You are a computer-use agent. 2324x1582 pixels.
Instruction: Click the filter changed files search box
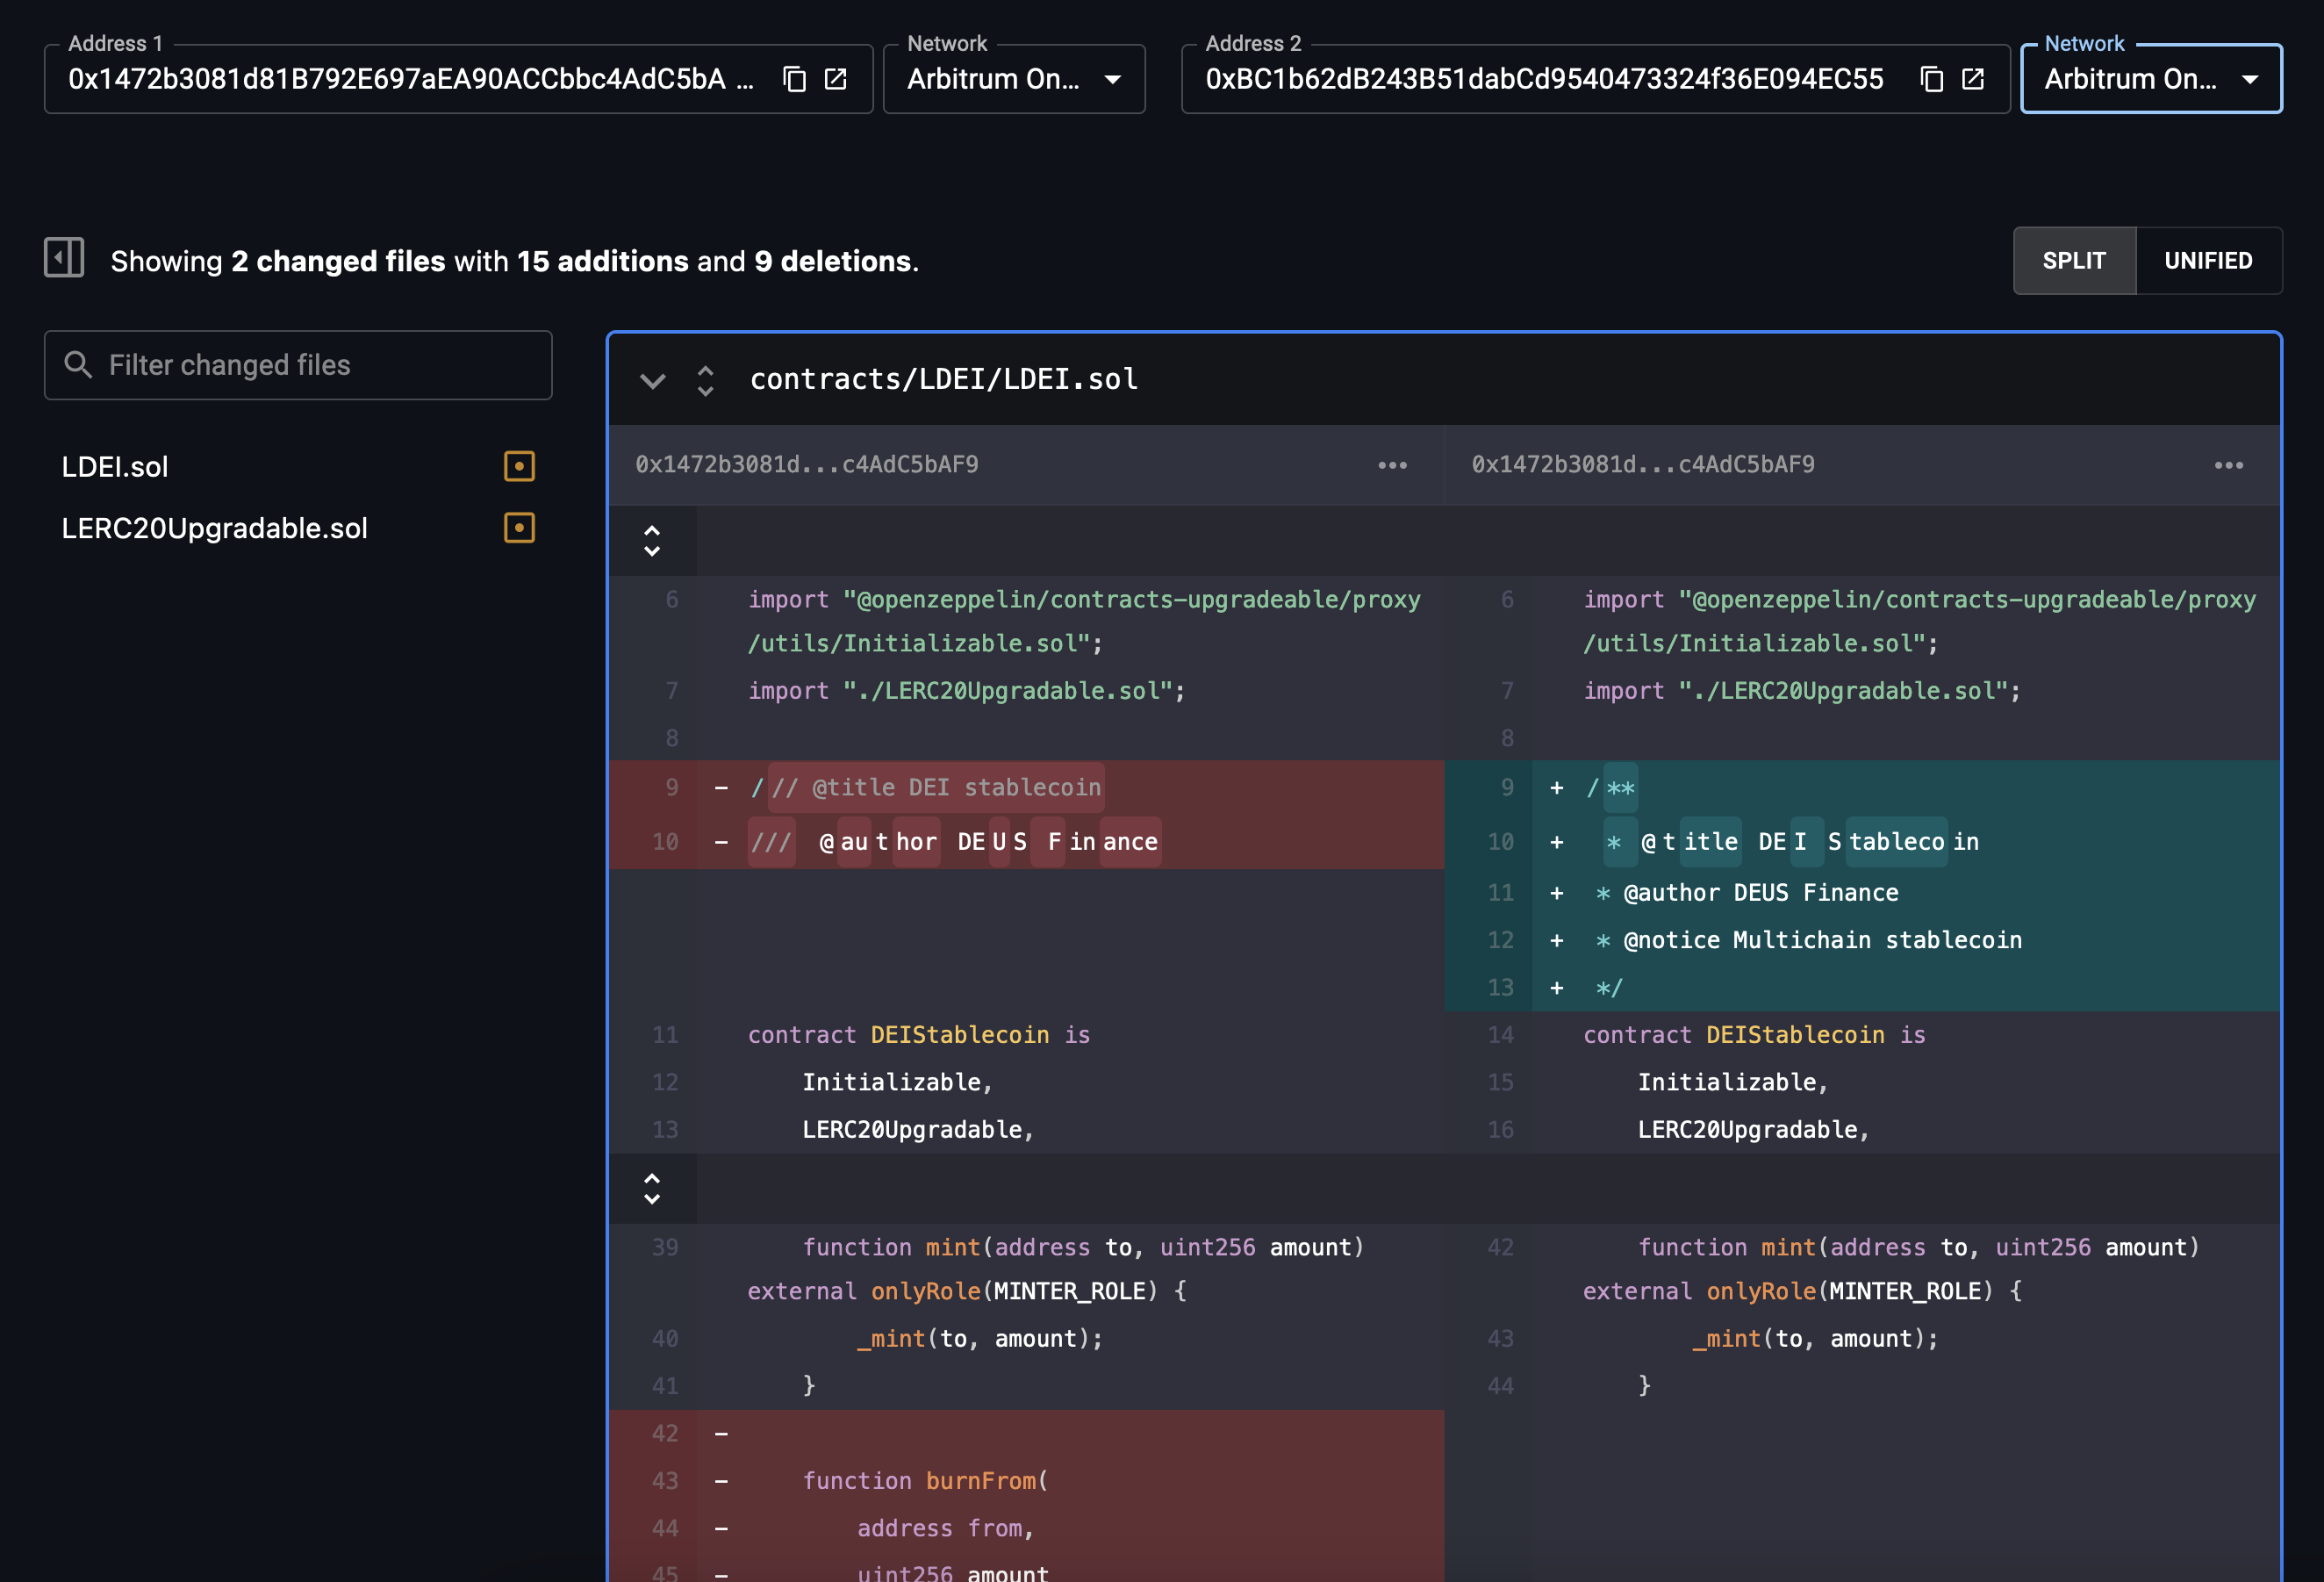click(x=298, y=365)
